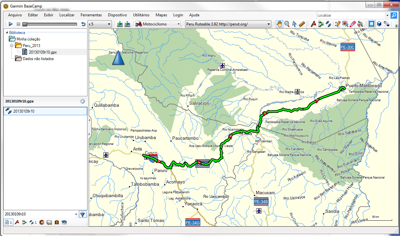The width and height of the screenshot is (400, 236).
Task: Open the Peru Ruteable map product dropdown
Action: click(x=228, y=24)
